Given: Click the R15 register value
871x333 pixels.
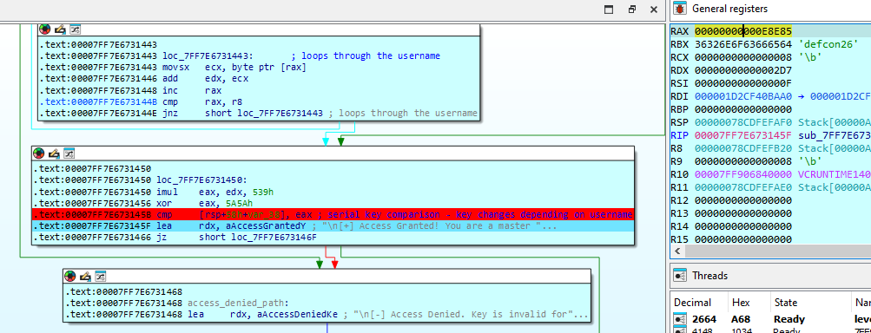Looking at the screenshot, I should 743,239.
